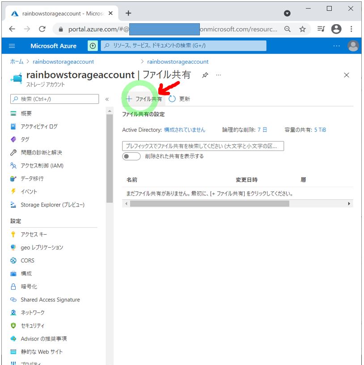Click the side menu 検索 (Ctrl+/) field

coord(55,99)
